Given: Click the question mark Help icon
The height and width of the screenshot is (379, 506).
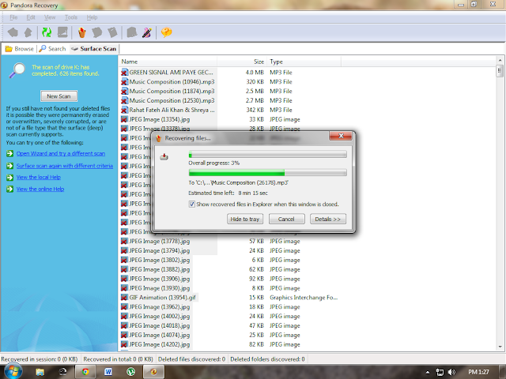Looking at the screenshot, I should click(167, 32).
